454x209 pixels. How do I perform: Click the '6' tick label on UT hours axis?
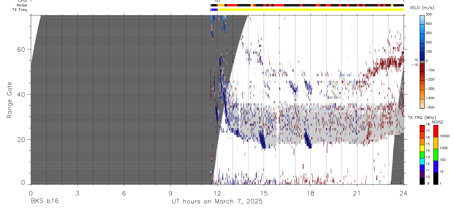(124, 193)
